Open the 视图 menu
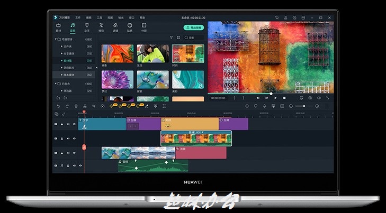Screen dimensions: 386x213 [110, 17]
